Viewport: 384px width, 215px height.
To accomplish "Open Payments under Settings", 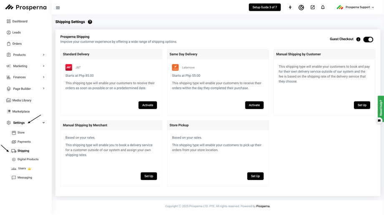I will point(24,142).
